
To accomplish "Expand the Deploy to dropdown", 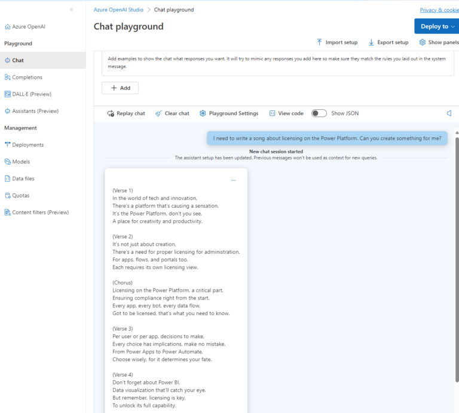I will click(437, 26).
